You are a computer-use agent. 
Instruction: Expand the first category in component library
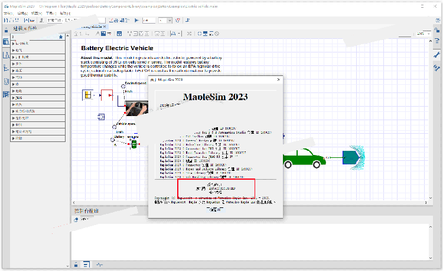tap(14, 44)
